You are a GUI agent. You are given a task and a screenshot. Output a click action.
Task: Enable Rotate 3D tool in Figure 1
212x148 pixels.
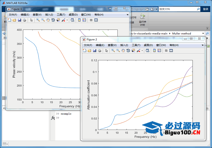click(x=53, y=20)
